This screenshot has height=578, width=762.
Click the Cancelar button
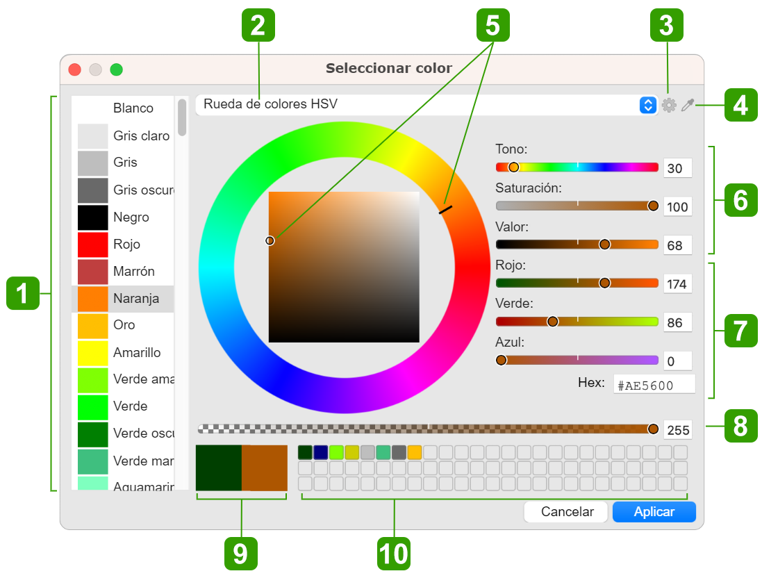point(567,512)
